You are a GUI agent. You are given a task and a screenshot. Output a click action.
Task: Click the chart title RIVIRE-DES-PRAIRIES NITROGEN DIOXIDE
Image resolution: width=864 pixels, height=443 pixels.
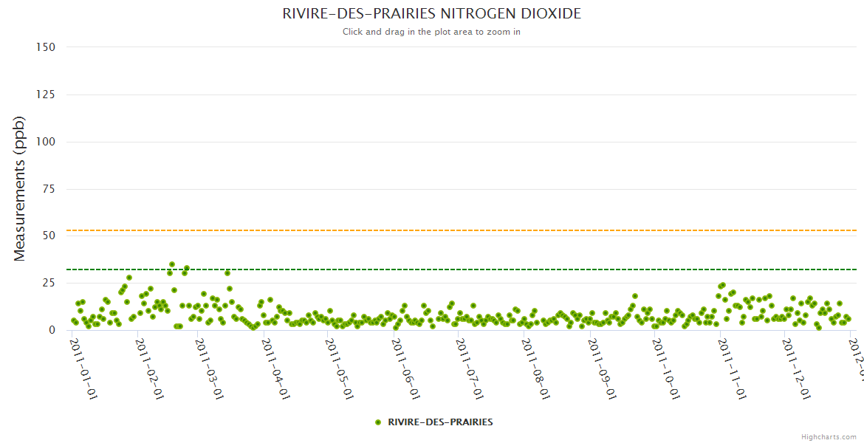pos(431,14)
